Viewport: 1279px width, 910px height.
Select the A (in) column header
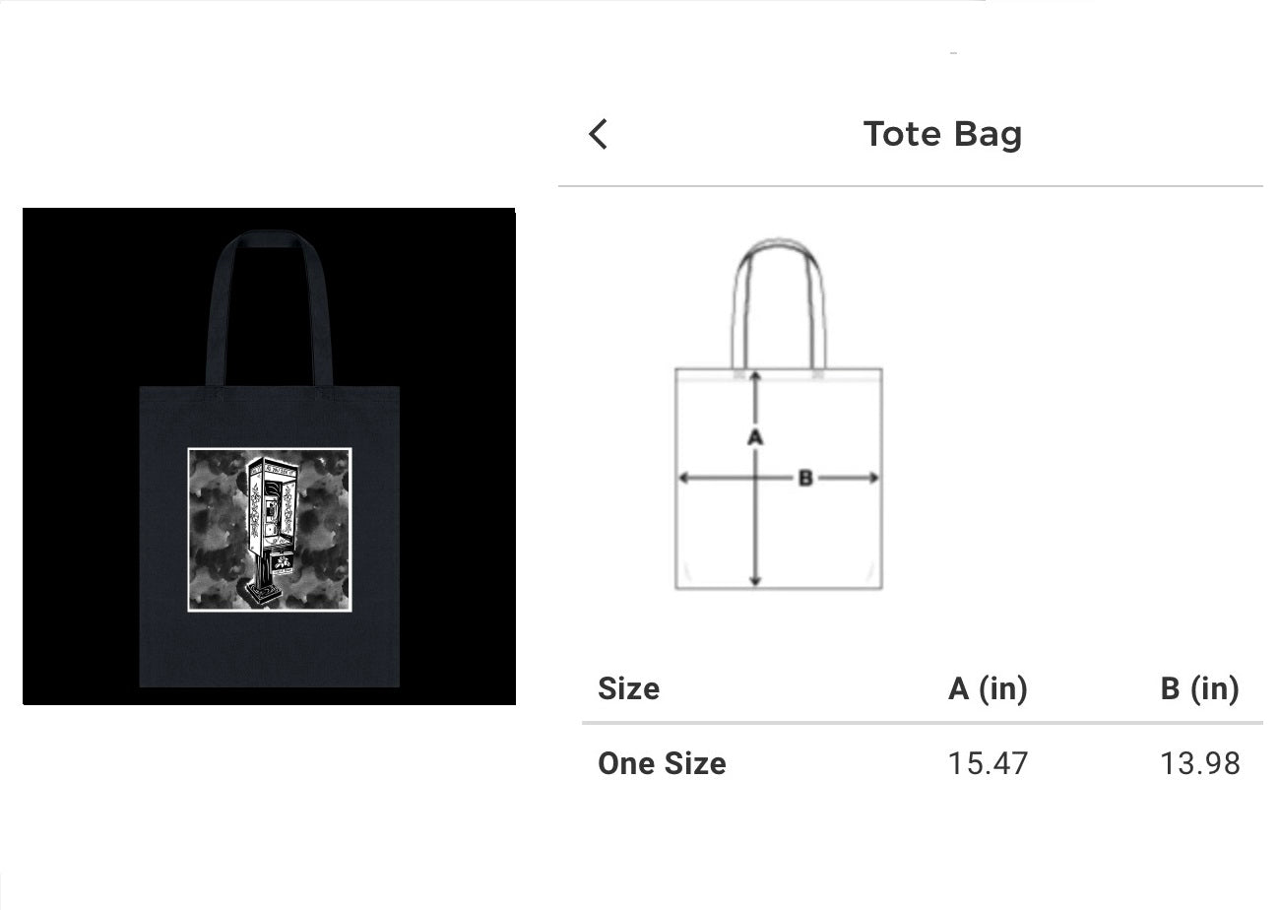(988, 688)
